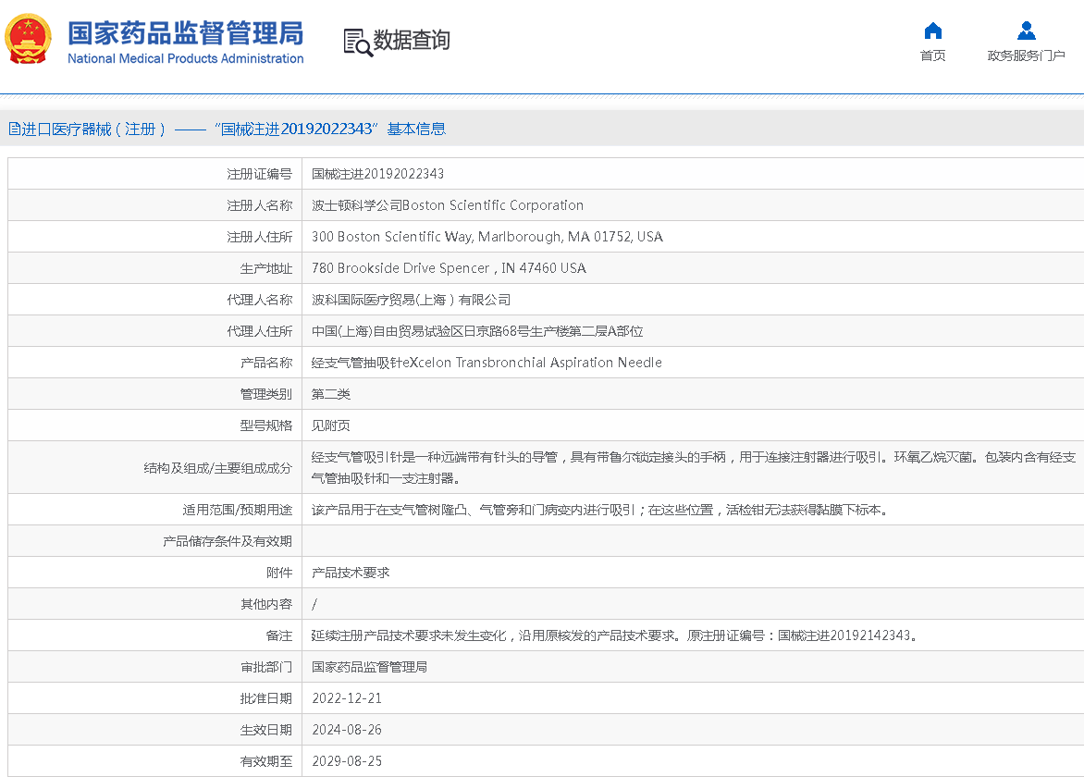Click the 结构及组成/主要组成成分 label
Image resolution: width=1084 pixels, height=777 pixels.
[x=217, y=468]
